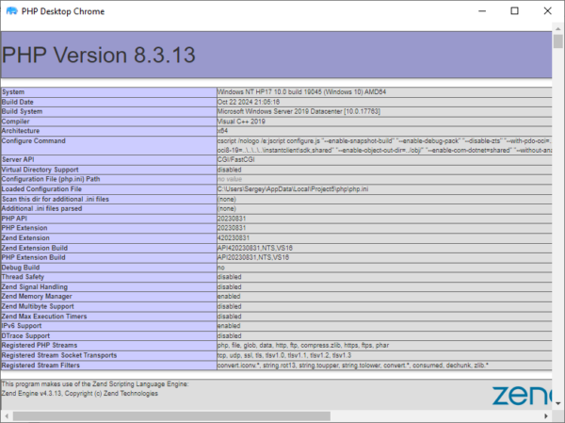Click the horizontal scrollbar left arrow
Viewport: 565px width, 423px height.
6,415
